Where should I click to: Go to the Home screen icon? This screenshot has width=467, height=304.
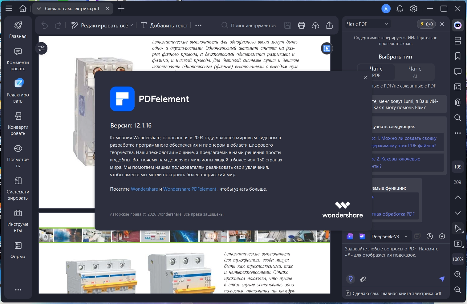pos(23,9)
